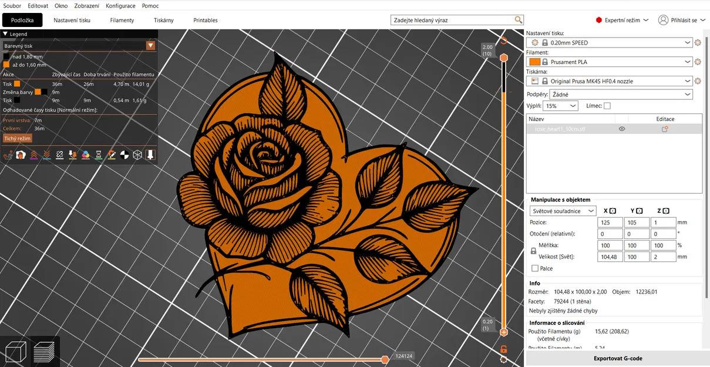
Task: Enable the tool marker nozzle icon
Action: pos(150,154)
